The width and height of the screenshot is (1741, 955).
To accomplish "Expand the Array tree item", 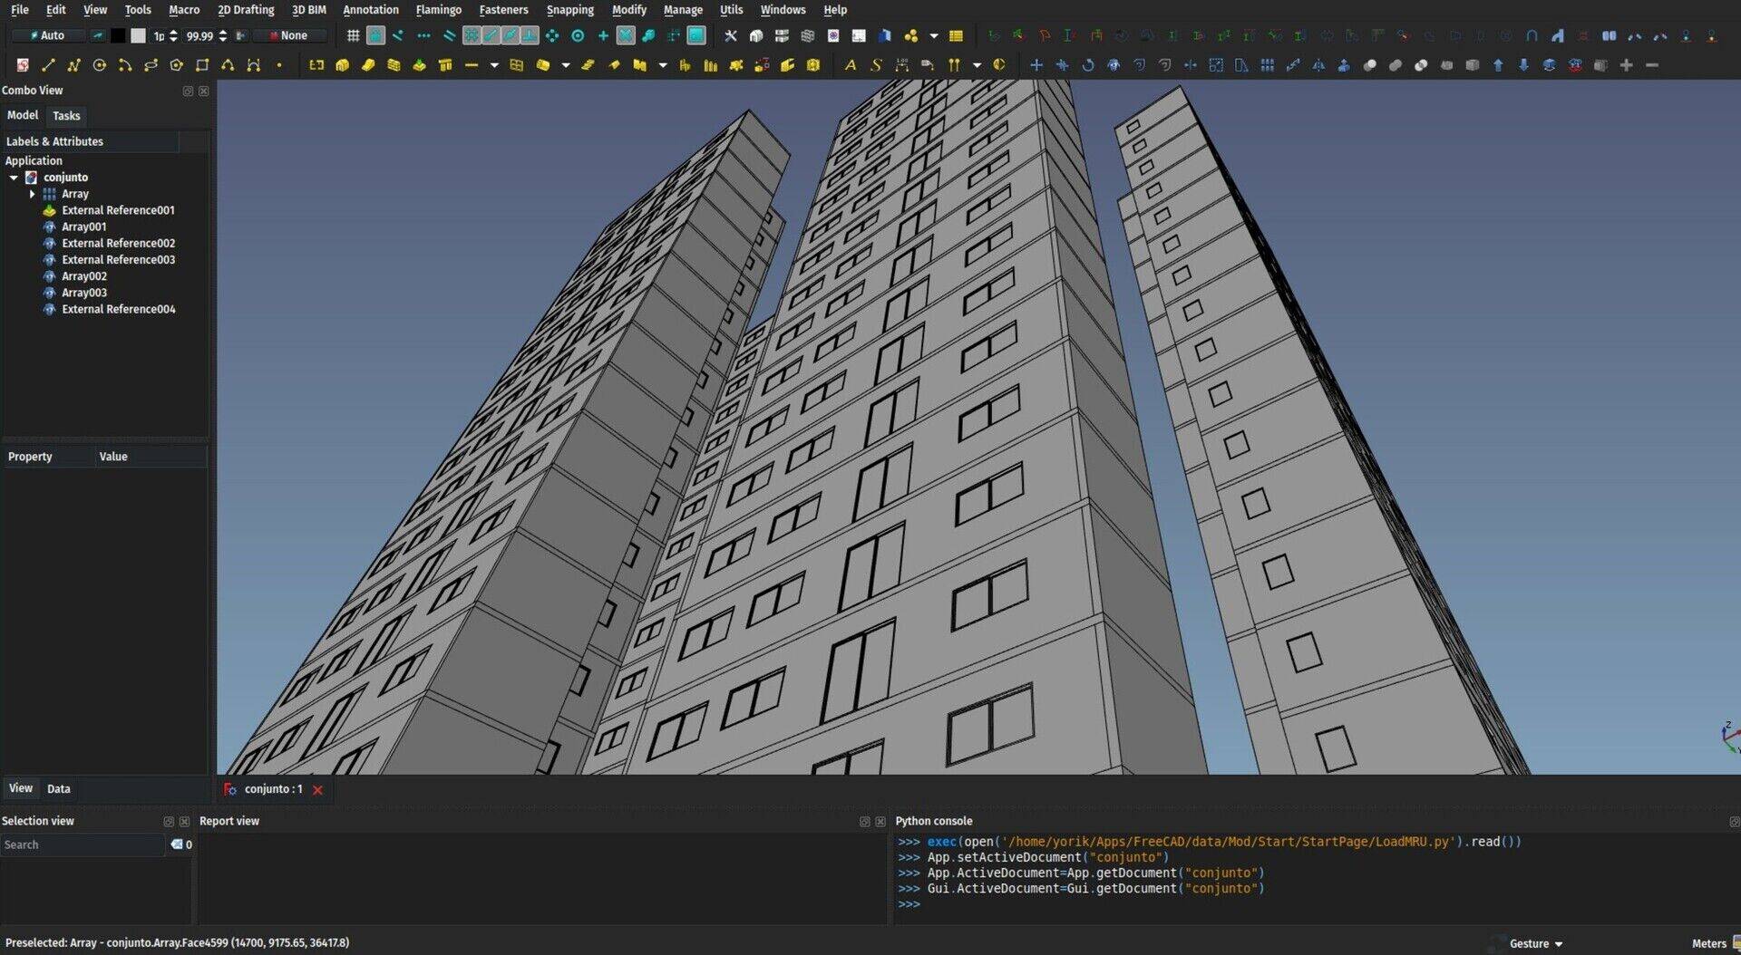I will (33, 194).
